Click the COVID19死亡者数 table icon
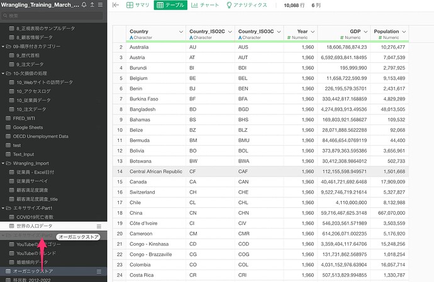434x282 pixels. pos(11,217)
